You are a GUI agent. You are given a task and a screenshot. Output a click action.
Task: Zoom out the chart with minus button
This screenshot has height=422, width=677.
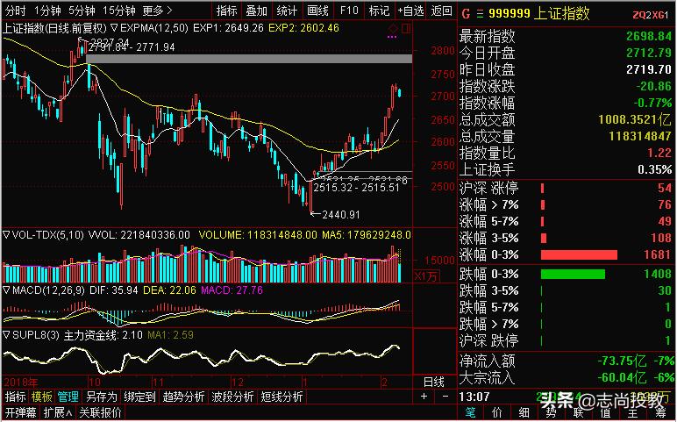(445, 396)
